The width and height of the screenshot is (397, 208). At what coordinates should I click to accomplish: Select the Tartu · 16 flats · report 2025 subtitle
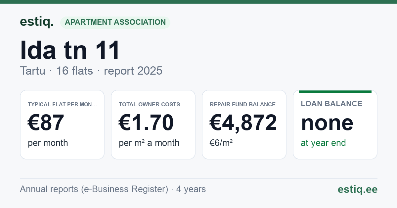91,71
